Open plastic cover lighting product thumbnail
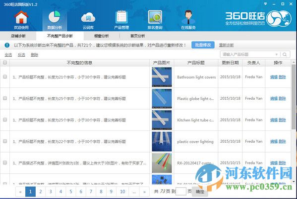Image resolution: width=297 pixels, height=199 pixels. [x=162, y=141]
